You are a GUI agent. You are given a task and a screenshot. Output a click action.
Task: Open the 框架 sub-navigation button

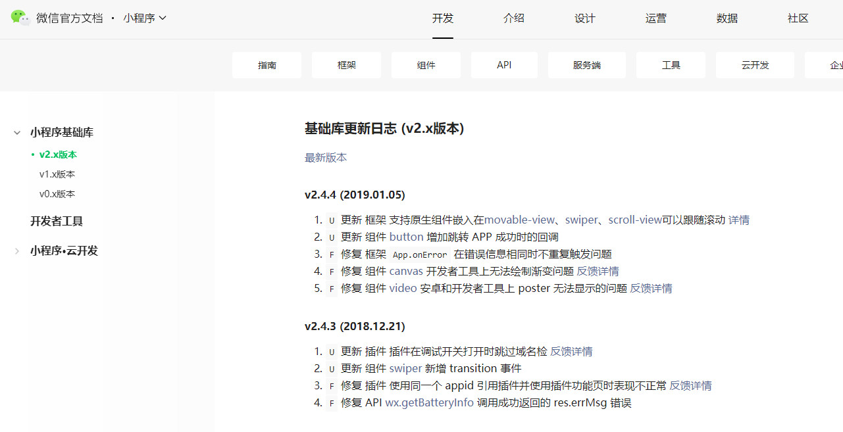(x=346, y=65)
